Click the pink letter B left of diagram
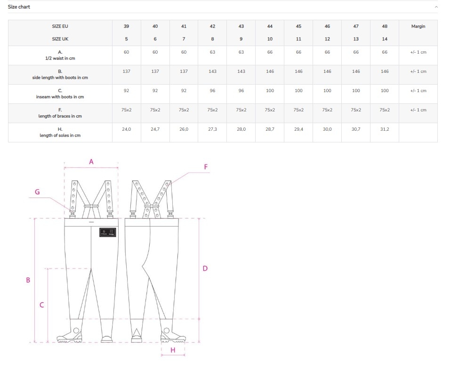 tap(28, 280)
